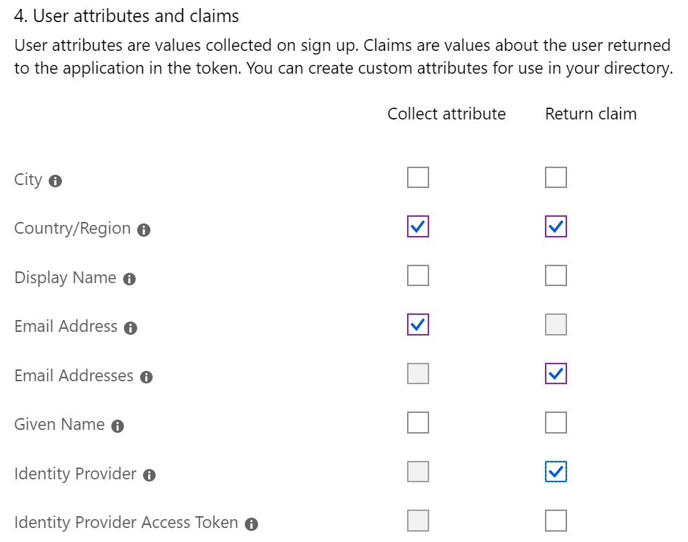Viewport: 688px width, 542px height.
Task: Uncheck Return claim for Identity Provider
Action: point(556,472)
